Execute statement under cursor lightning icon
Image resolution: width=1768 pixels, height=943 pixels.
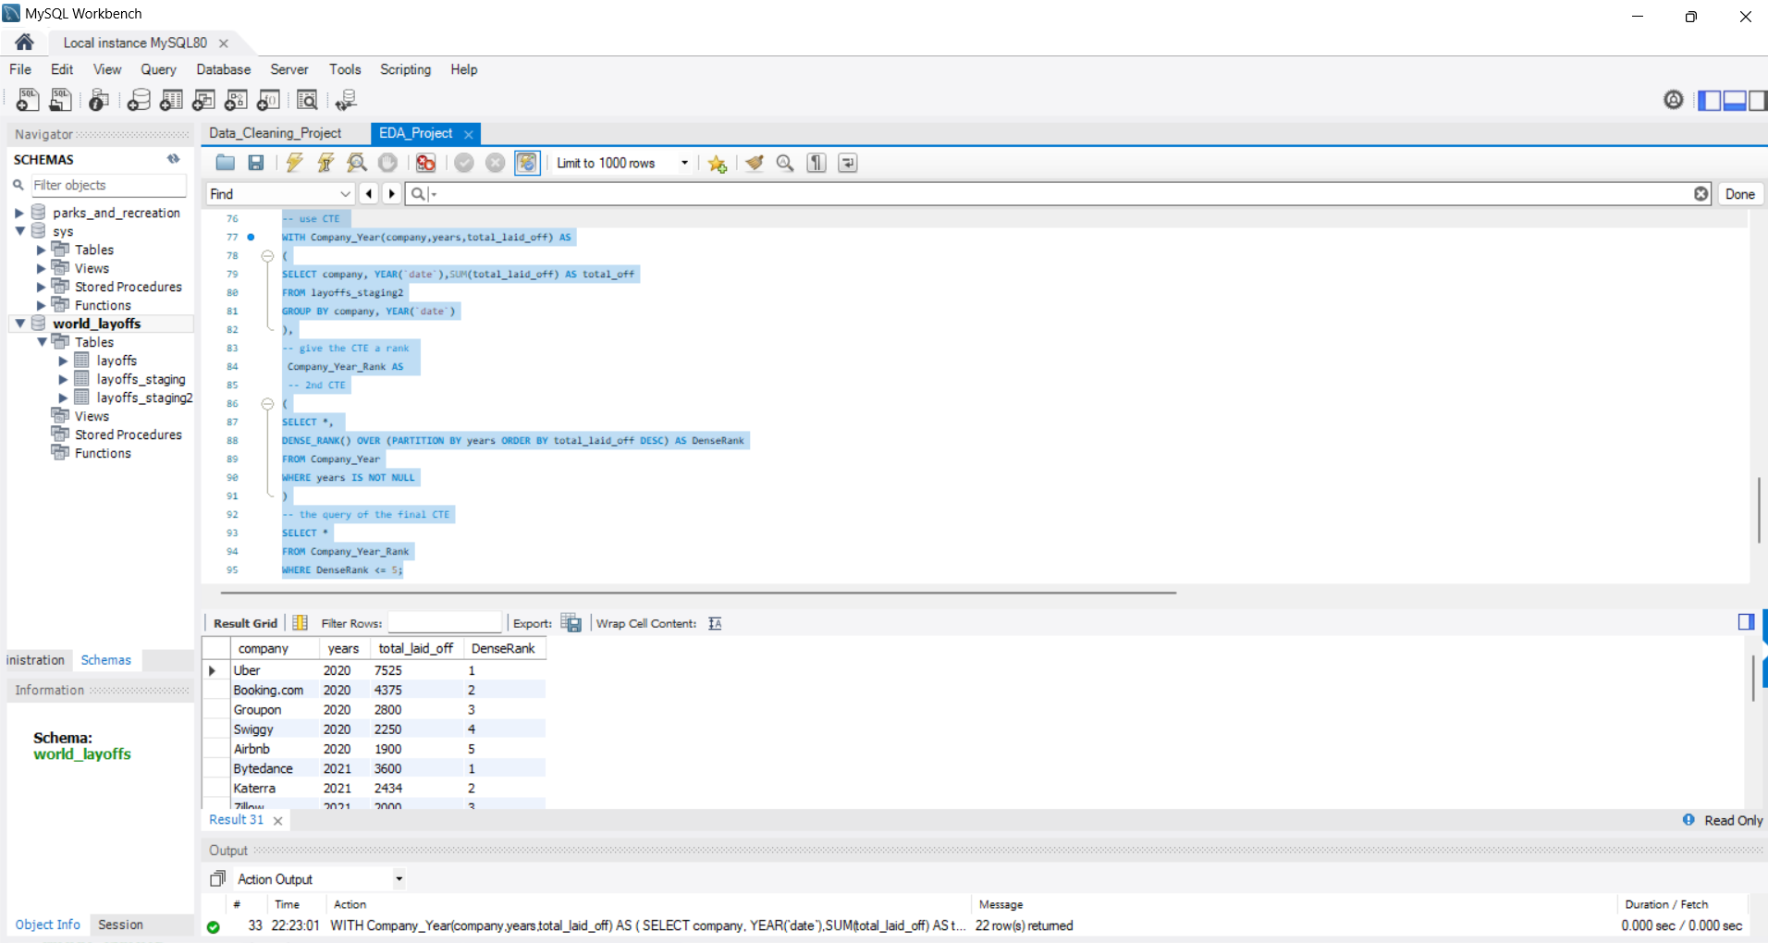tap(325, 163)
